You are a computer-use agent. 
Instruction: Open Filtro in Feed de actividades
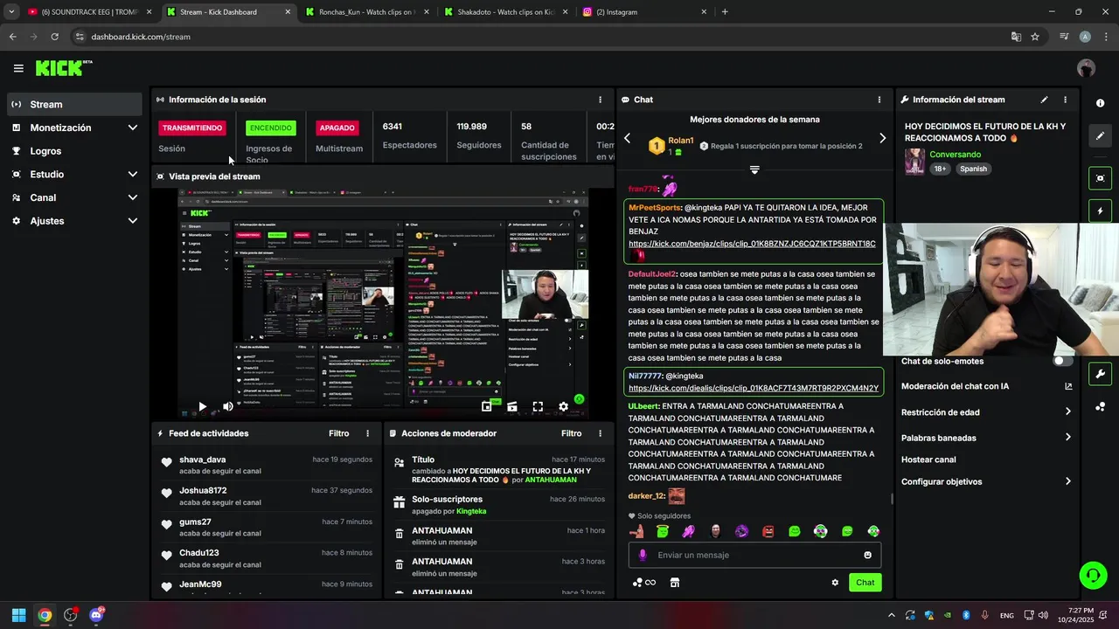pos(339,433)
